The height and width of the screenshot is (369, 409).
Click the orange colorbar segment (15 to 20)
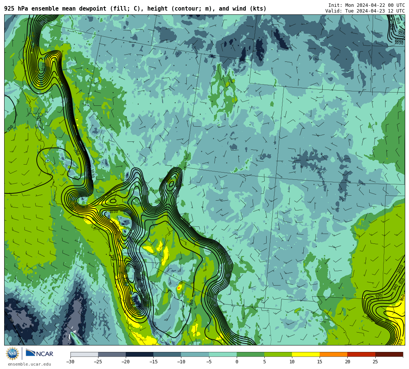click(x=334, y=354)
